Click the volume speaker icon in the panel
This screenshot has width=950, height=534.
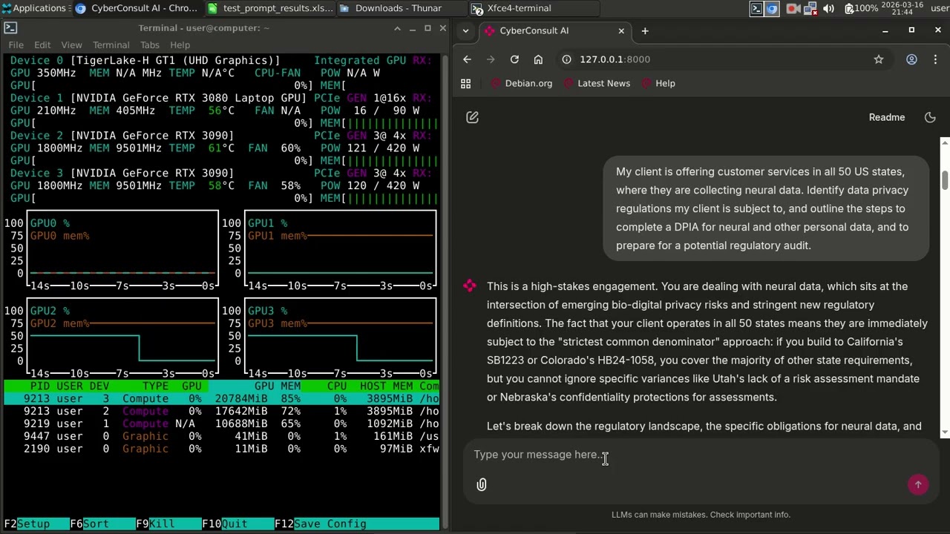pyautogui.click(x=828, y=8)
